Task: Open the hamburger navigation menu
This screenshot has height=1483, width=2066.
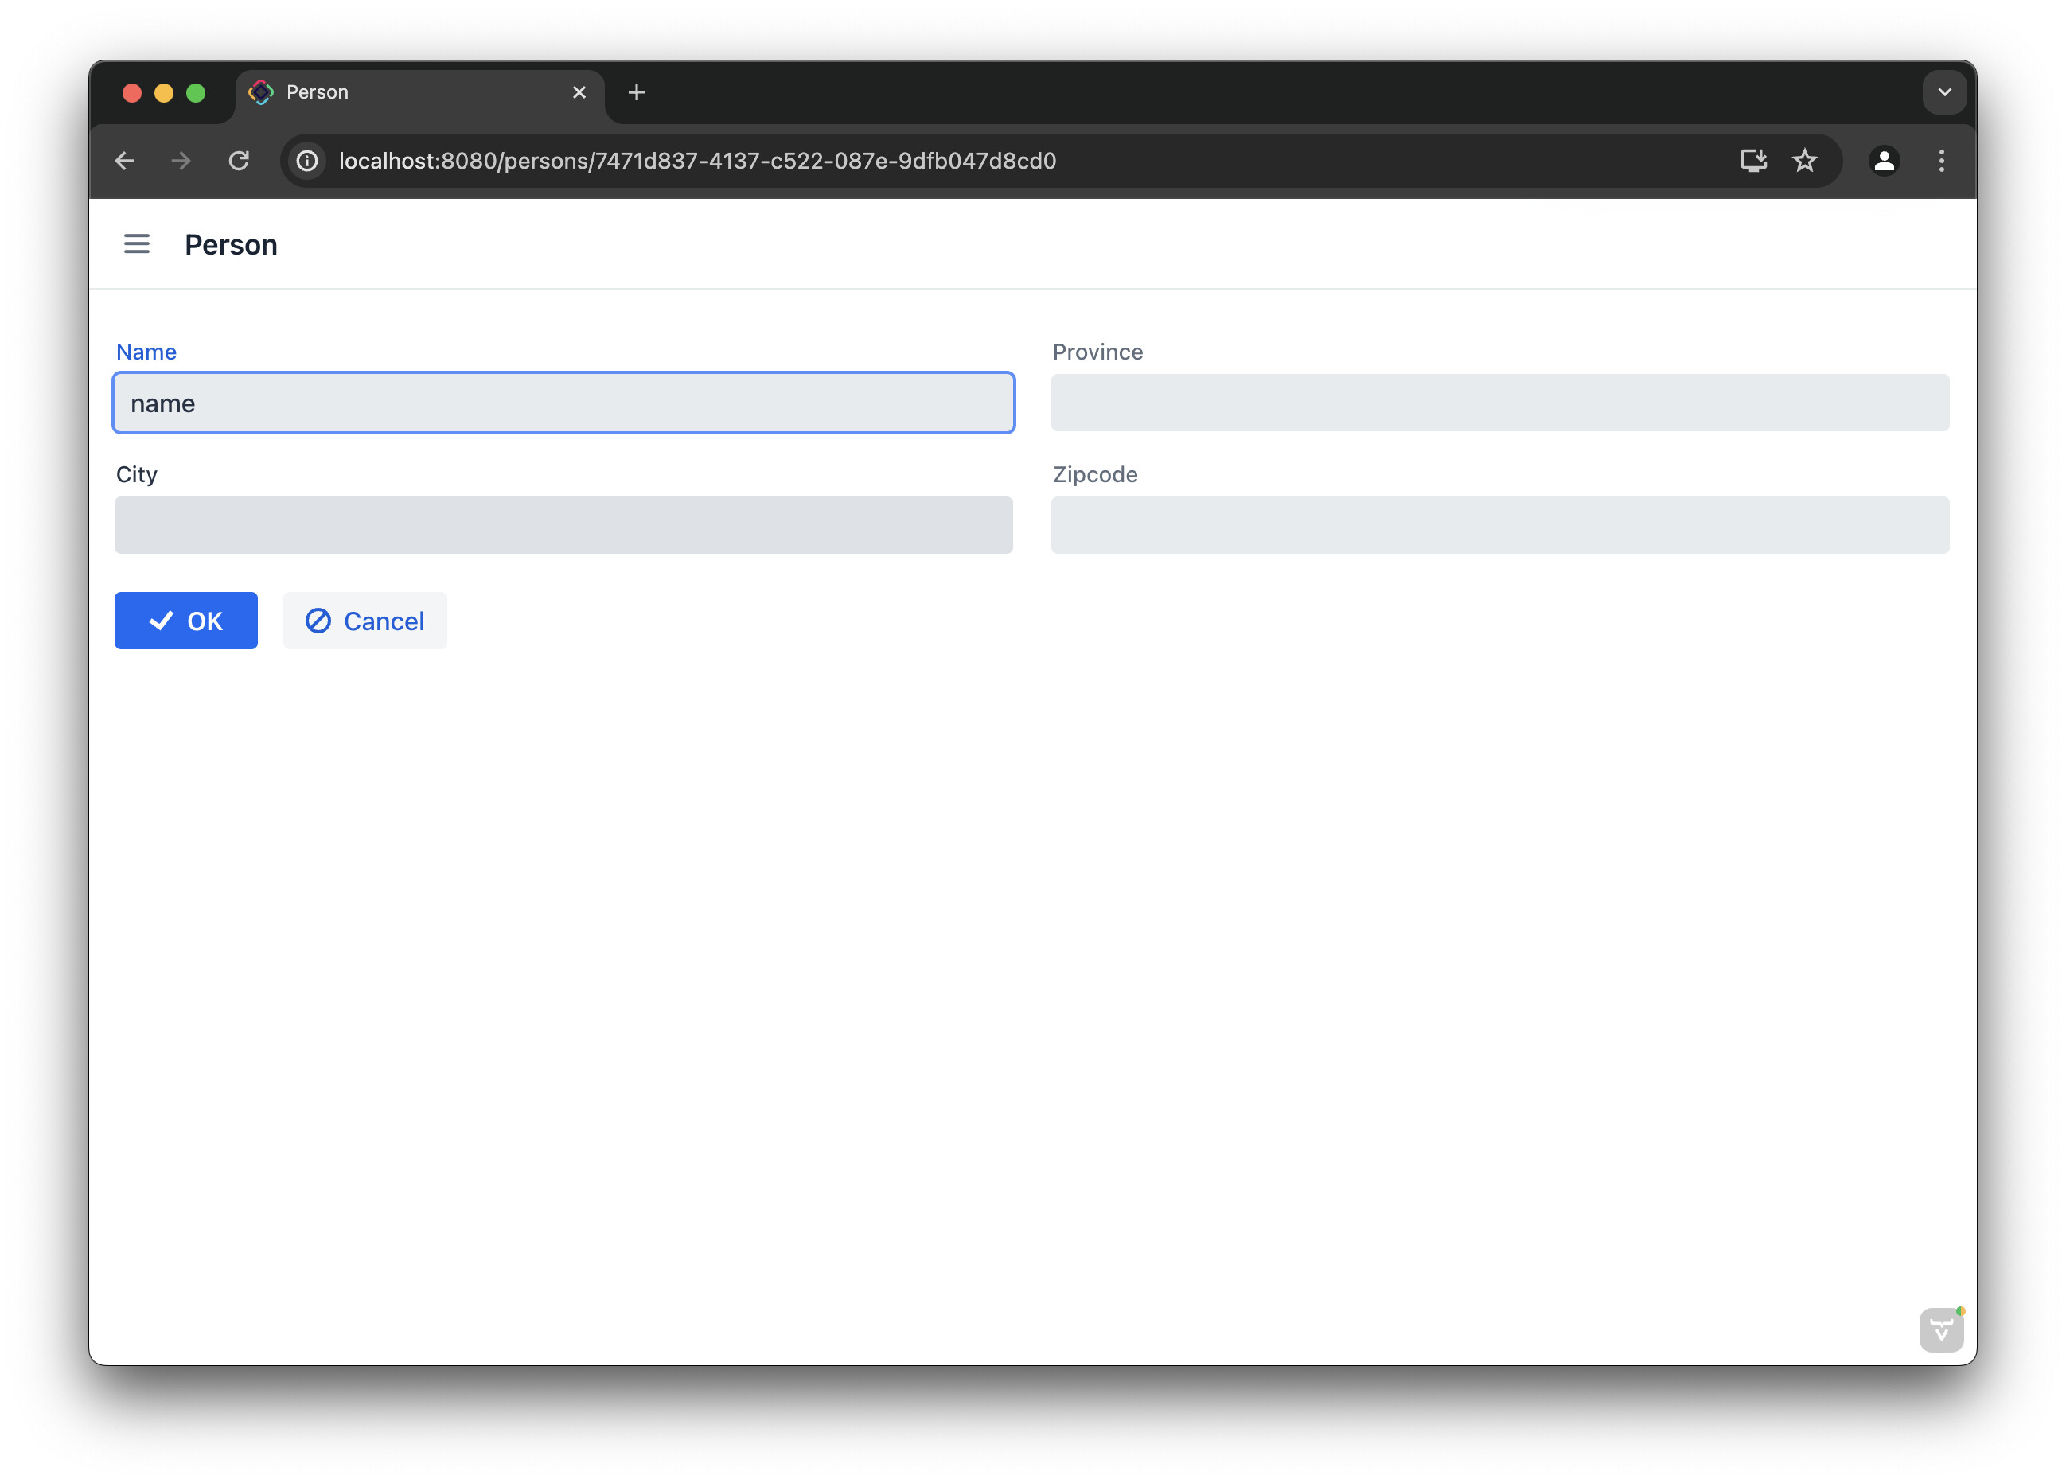Action: click(137, 244)
